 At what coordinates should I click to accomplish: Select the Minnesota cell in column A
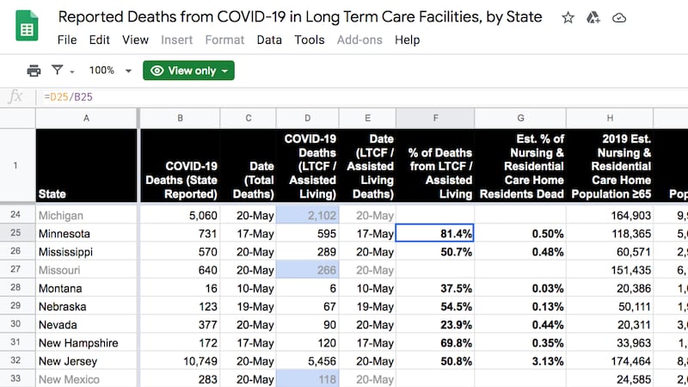pyautogui.click(x=86, y=233)
